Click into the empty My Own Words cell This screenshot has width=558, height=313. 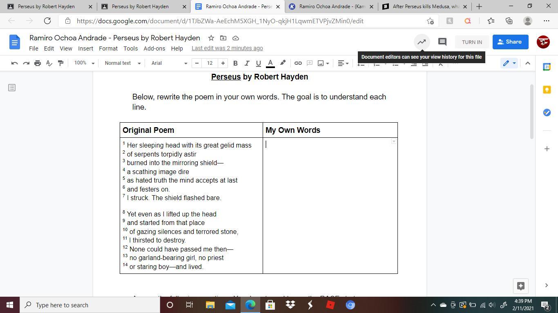coord(330,205)
